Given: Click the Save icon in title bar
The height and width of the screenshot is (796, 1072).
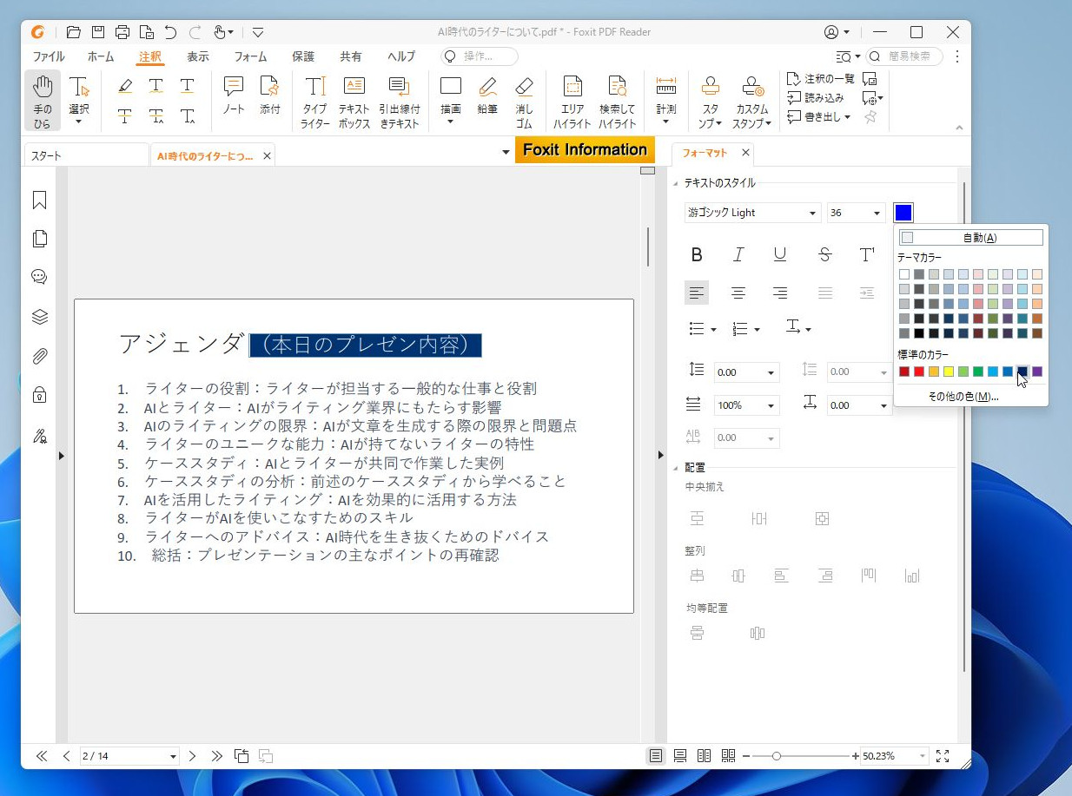Looking at the screenshot, I should [x=98, y=32].
